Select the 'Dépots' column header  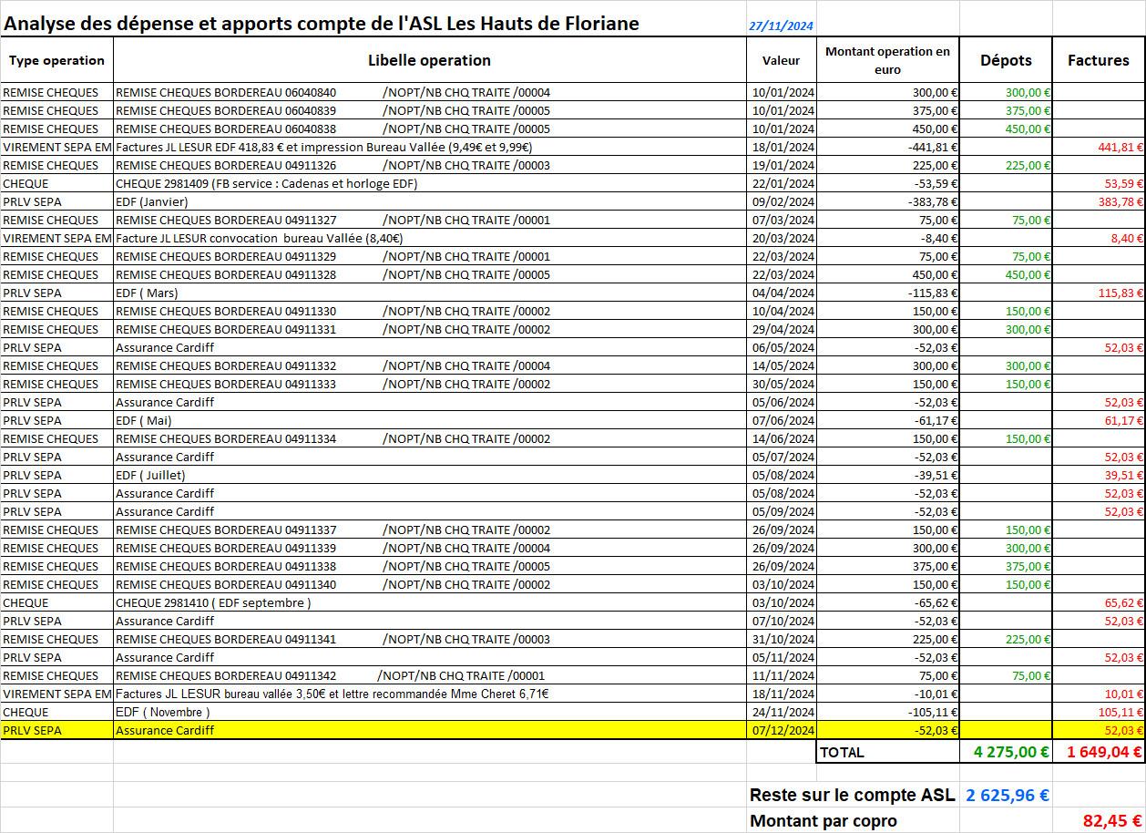pyautogui.click(x=1006, y=60)
